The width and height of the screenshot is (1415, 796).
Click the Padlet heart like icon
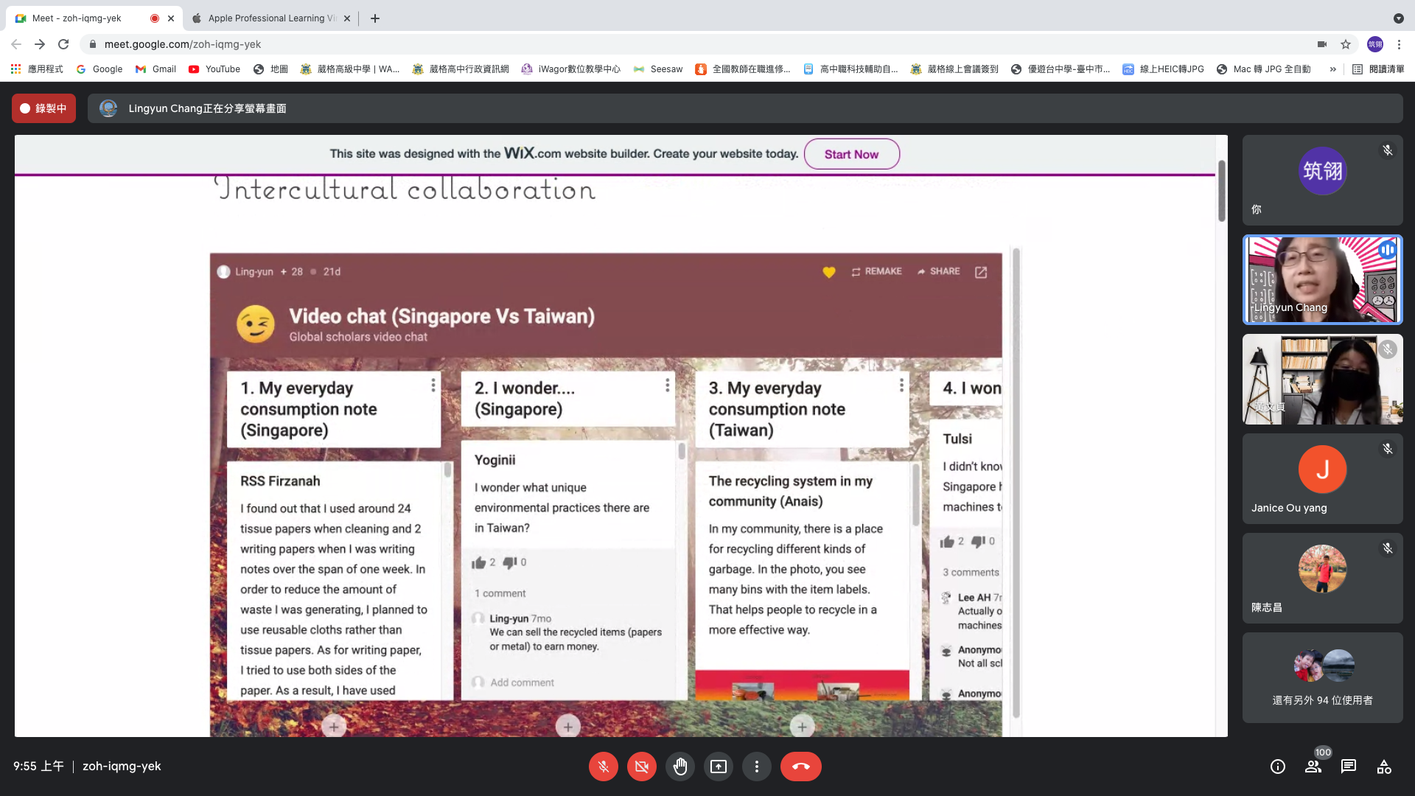click(x=829, y=272)
